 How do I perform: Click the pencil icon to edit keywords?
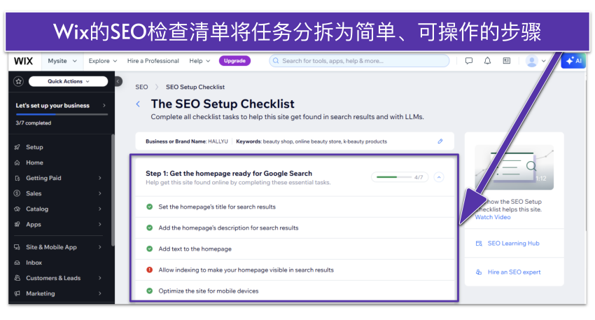point(440,141)
